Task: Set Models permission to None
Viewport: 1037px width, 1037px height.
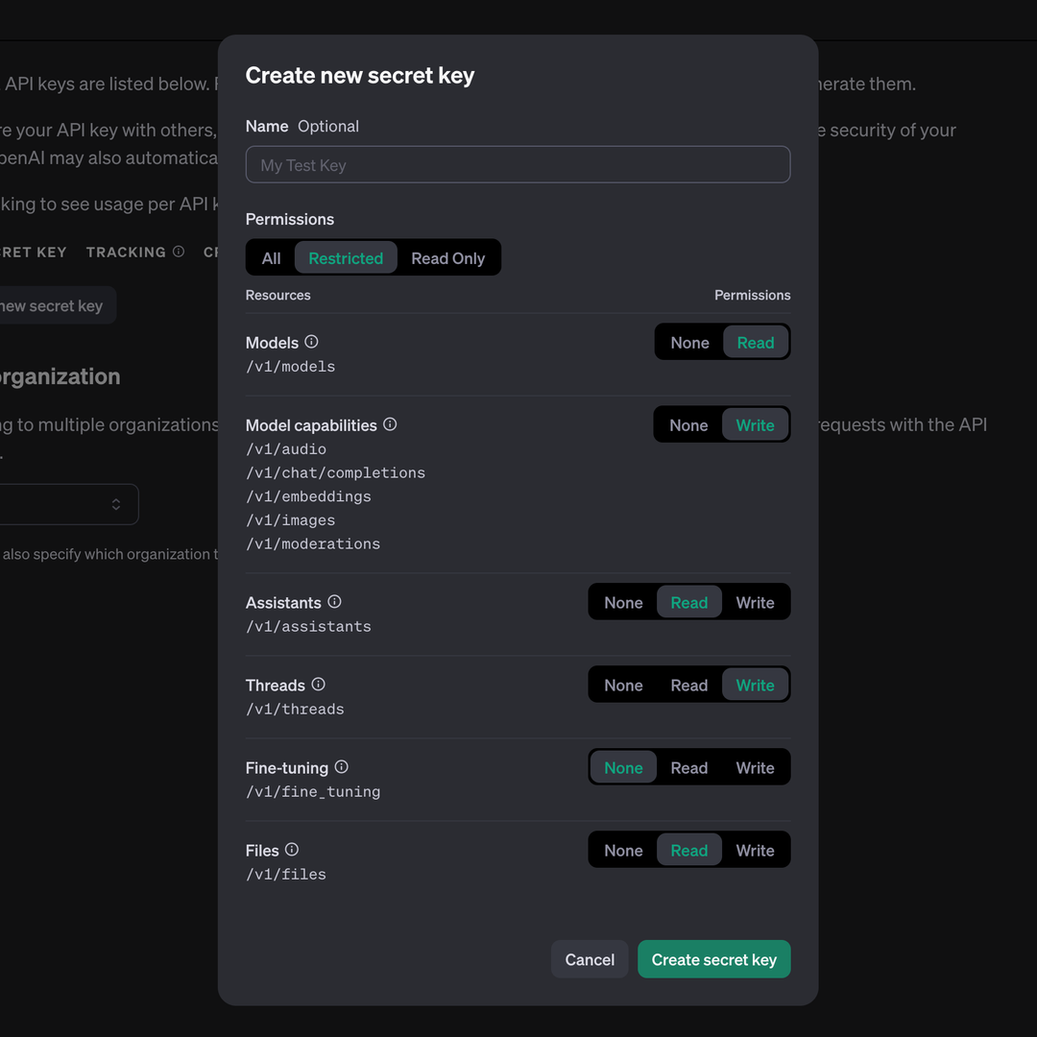Action: 689,342
